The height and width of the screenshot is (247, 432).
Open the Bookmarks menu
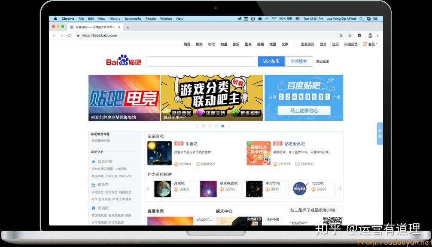tap(133, 19)
